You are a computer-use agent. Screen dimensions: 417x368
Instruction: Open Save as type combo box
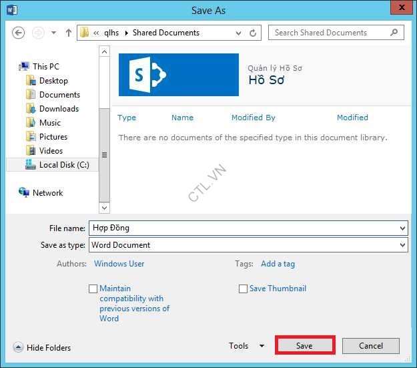coord(248,245)
